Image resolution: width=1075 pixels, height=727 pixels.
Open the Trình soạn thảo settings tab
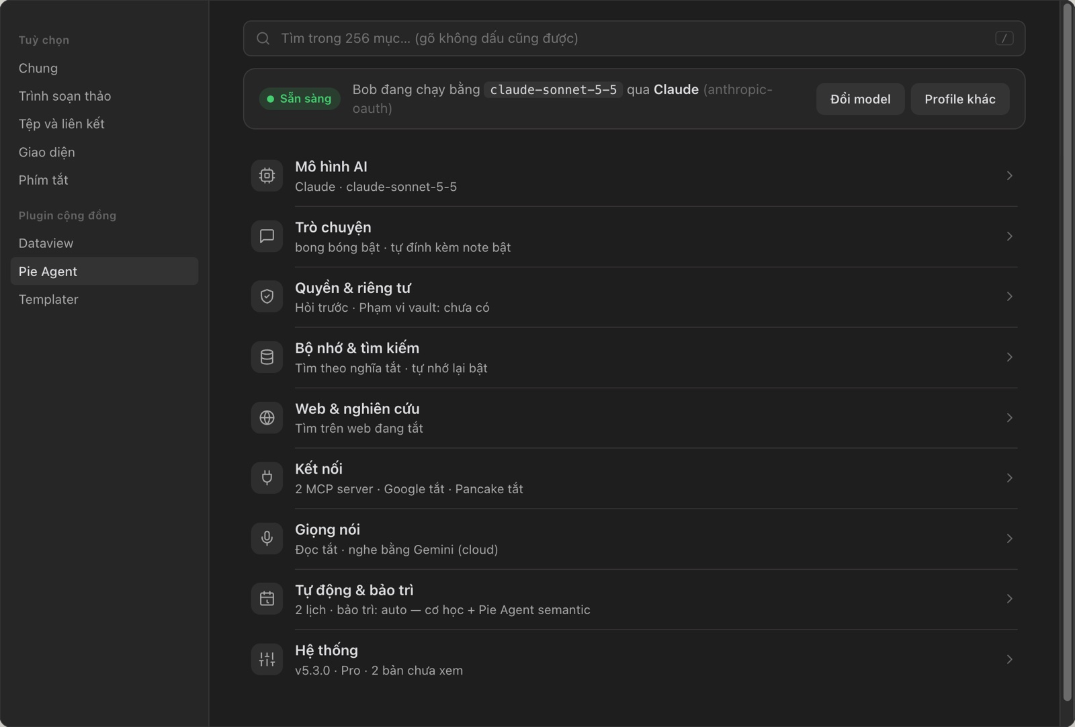(x=104, y=96)
